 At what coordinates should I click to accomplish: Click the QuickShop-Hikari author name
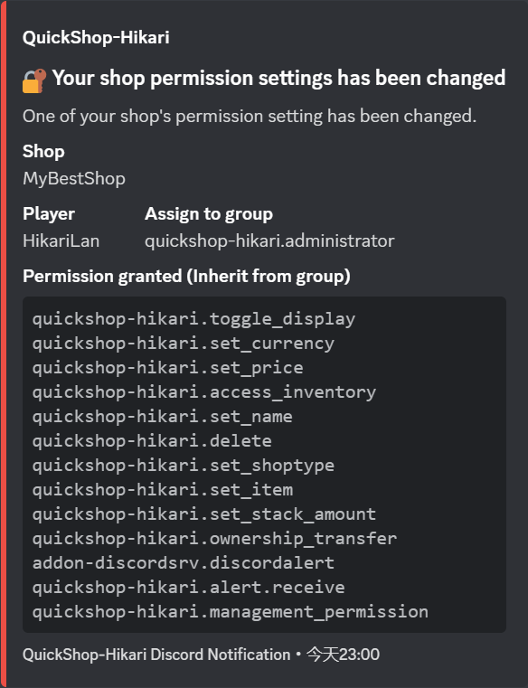[96, 37]
